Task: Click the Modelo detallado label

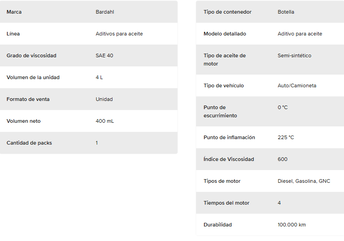Action: tap(225, 34)
